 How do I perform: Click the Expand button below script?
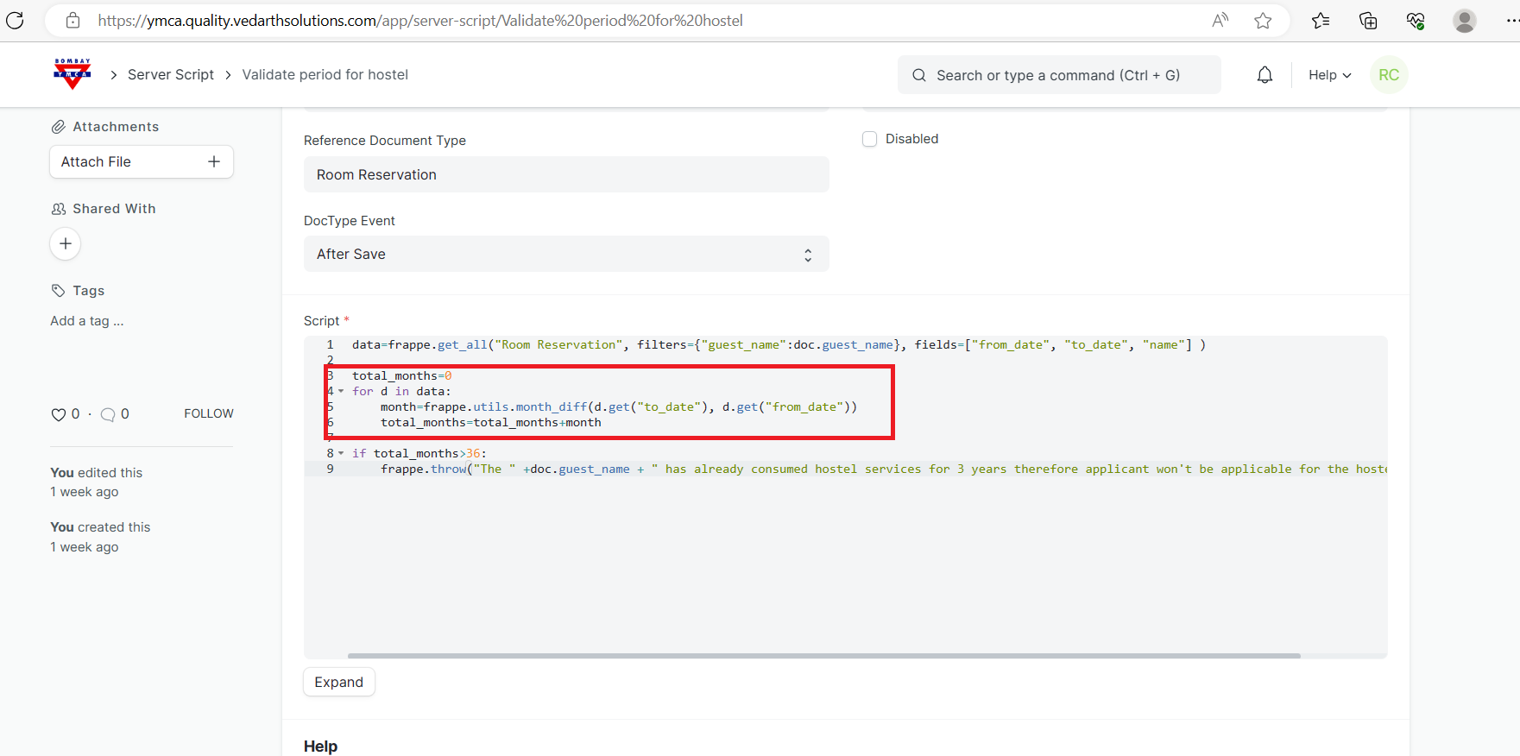pos(338,682)
